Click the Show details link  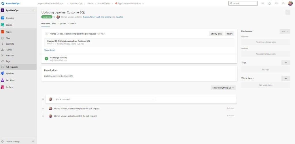pyautogui.click(x=50, y=50)
